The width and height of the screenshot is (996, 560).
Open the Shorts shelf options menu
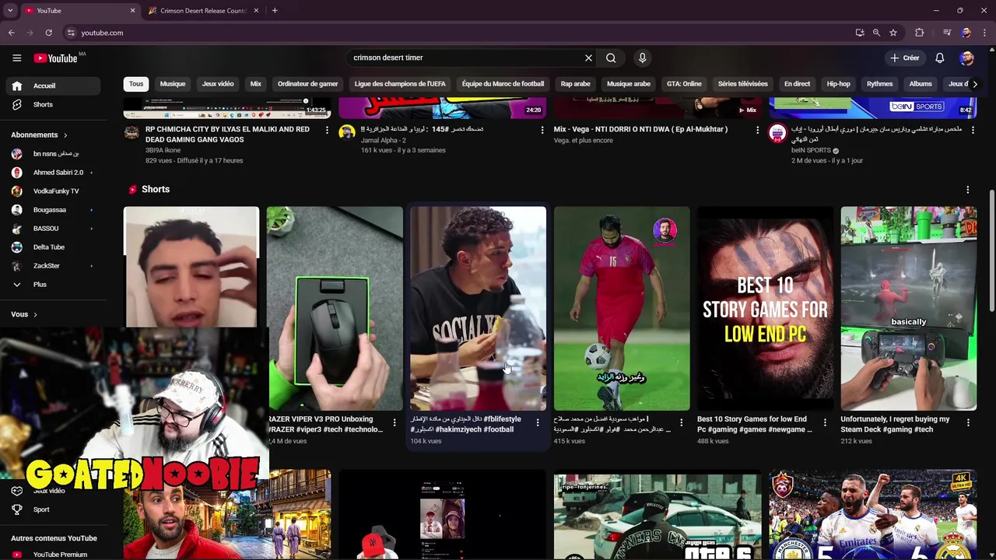[967, 190]
